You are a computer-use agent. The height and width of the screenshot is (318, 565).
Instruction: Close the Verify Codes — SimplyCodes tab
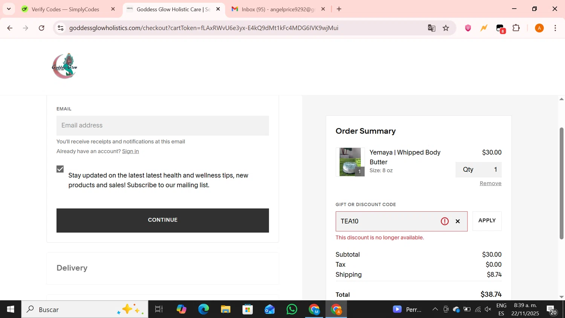point(113,9)
